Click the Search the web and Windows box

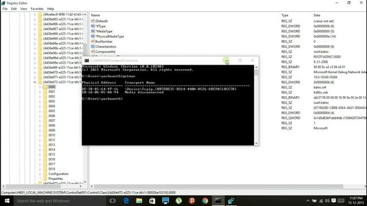[x=60, y=201]
